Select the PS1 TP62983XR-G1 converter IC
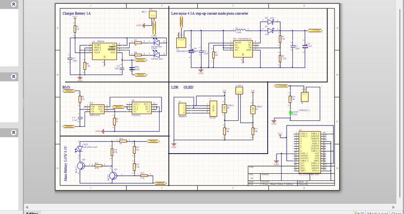This screenshot has width=404, height=214. pyautogui.click(x=243, y=49)
